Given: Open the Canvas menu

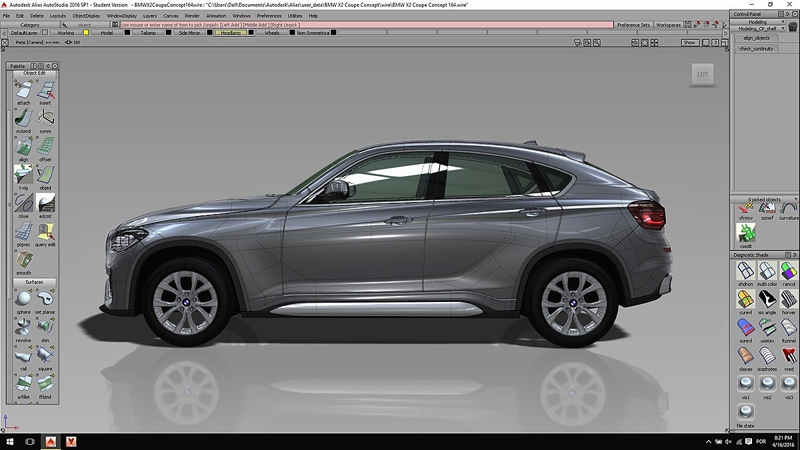Looking at the screenshot, I should [x=171, y=15].
